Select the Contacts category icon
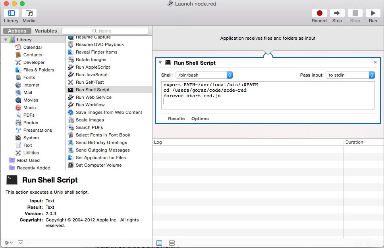The image size is (384, 248). [18, 55]
